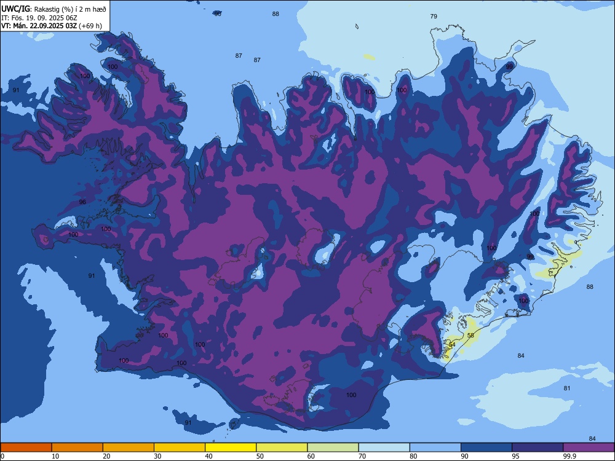Click the legend tick label '80'
Screen dimensions: 615x461
[x=413, y=456]
